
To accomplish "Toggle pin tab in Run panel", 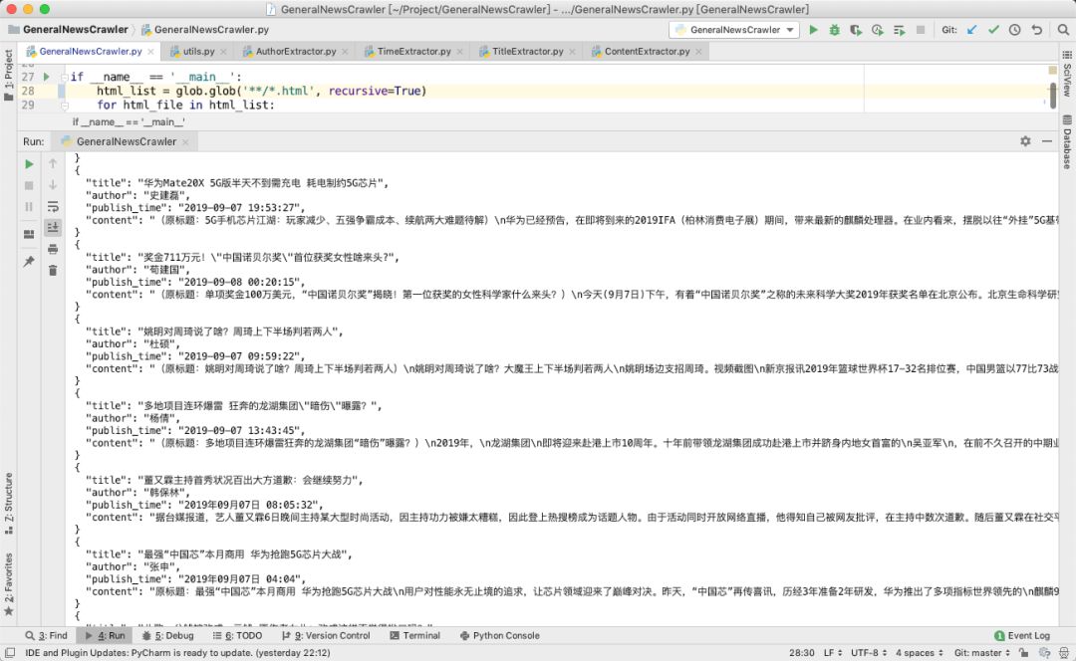I will tap(29, 261).
